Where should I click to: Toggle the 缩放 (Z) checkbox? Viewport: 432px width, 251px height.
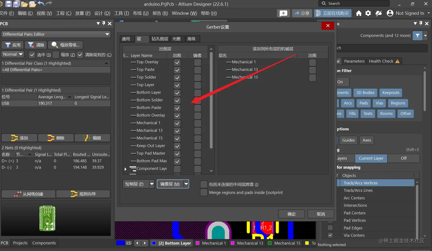click(56, 54)
